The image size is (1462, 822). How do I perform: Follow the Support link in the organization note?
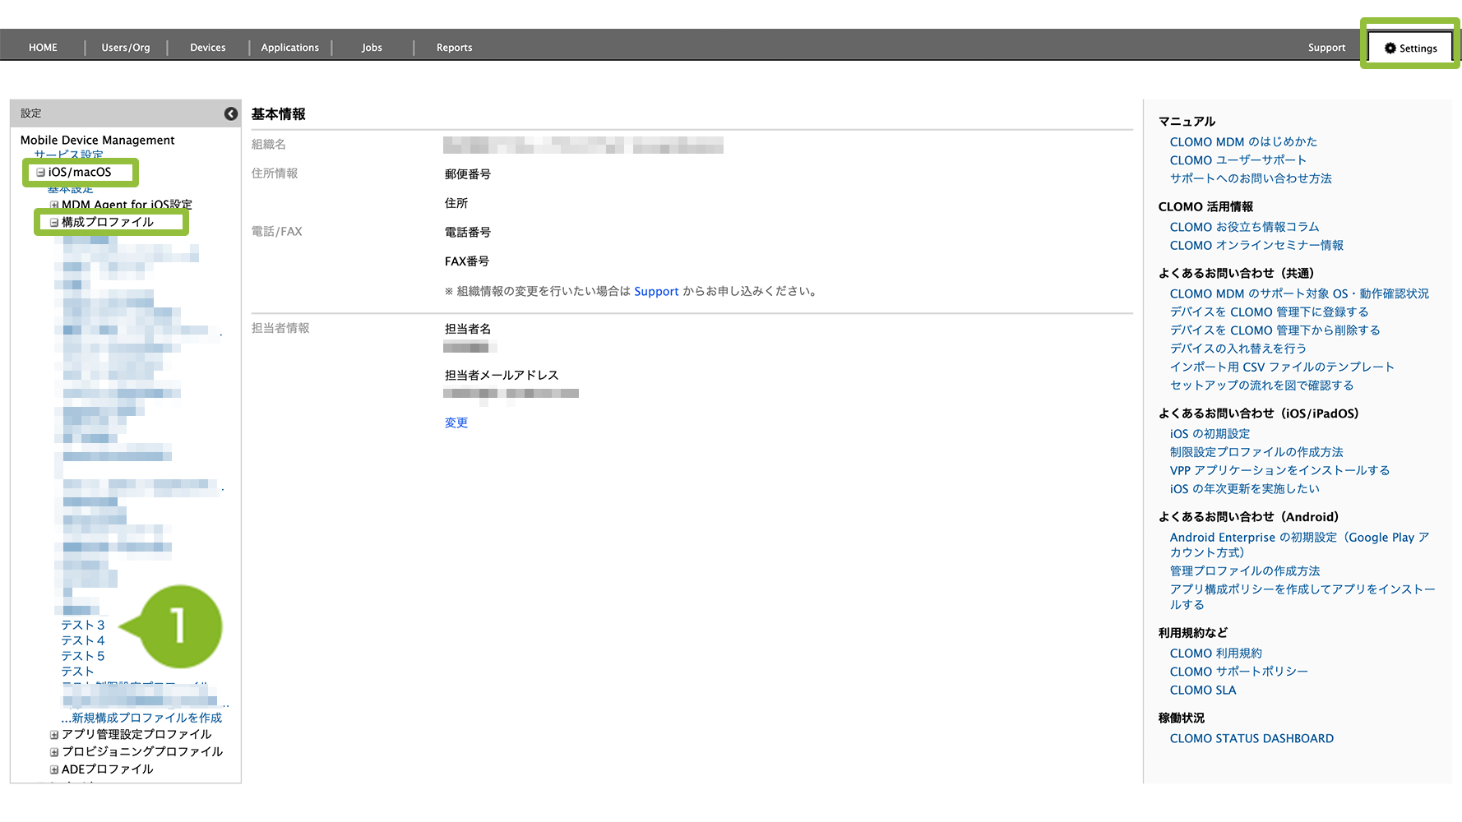(x=656, y=291)
